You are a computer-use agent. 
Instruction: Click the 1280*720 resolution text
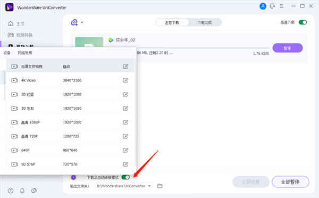pyautogui.click(x=71, y=136)
